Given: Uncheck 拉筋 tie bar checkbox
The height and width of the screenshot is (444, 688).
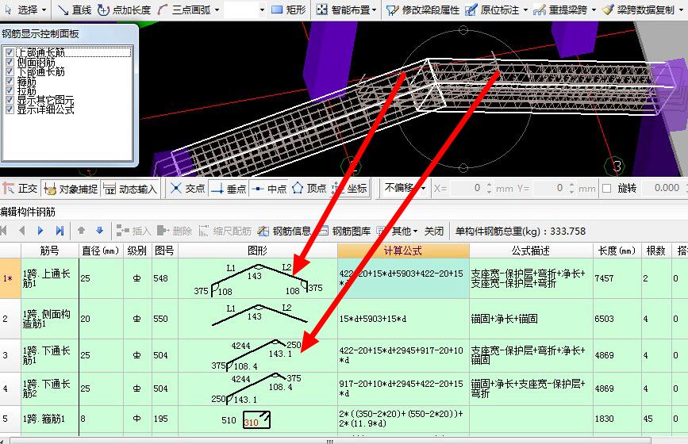Looking at the screenshot, I should (10, 90).
